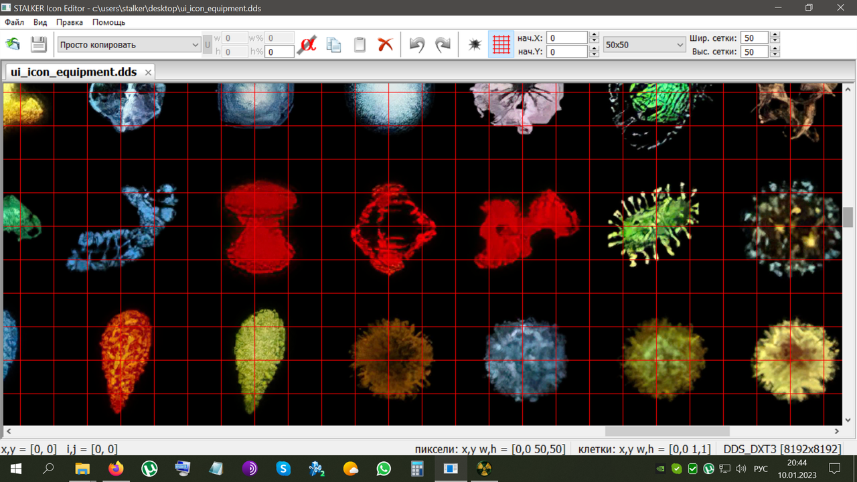Viewport: 857px width, 482px height.
Task: Open uTorrent from the taskbar
Action: click(x=149, y=469)
